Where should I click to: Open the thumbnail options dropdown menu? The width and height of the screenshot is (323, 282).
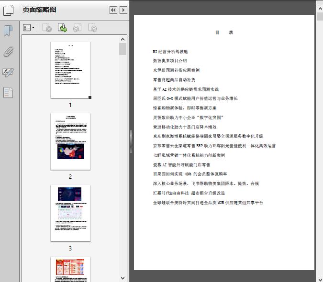(x=29, y=28)
